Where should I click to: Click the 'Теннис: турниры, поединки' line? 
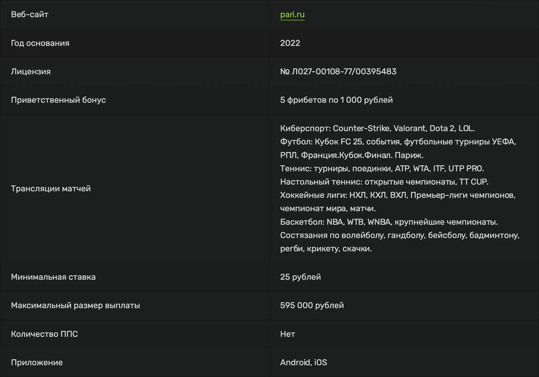[382, 168]
